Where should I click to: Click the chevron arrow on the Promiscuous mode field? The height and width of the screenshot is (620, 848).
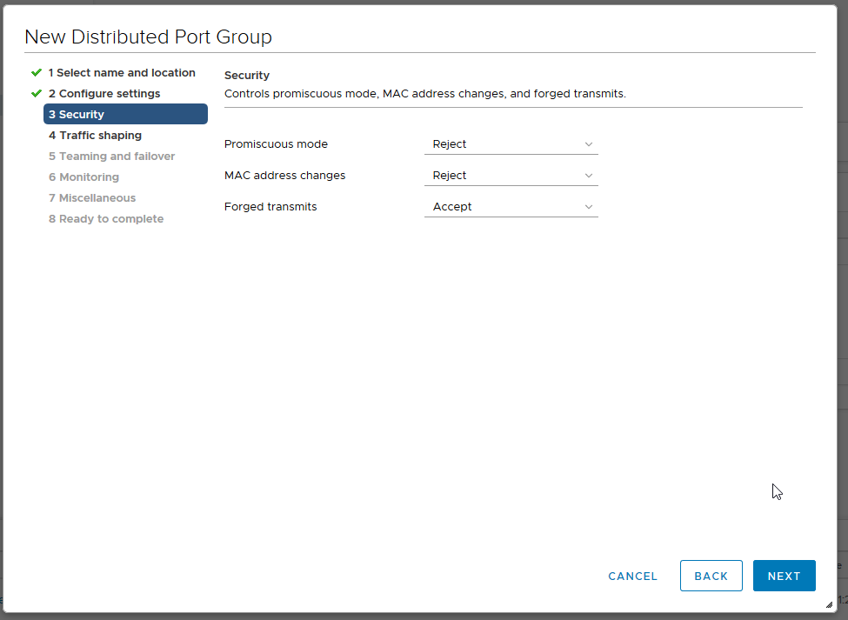[590, 143]
